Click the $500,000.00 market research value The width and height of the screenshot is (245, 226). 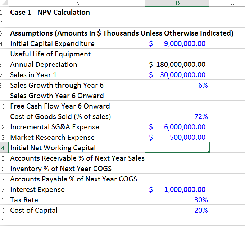tap(177, 137)
